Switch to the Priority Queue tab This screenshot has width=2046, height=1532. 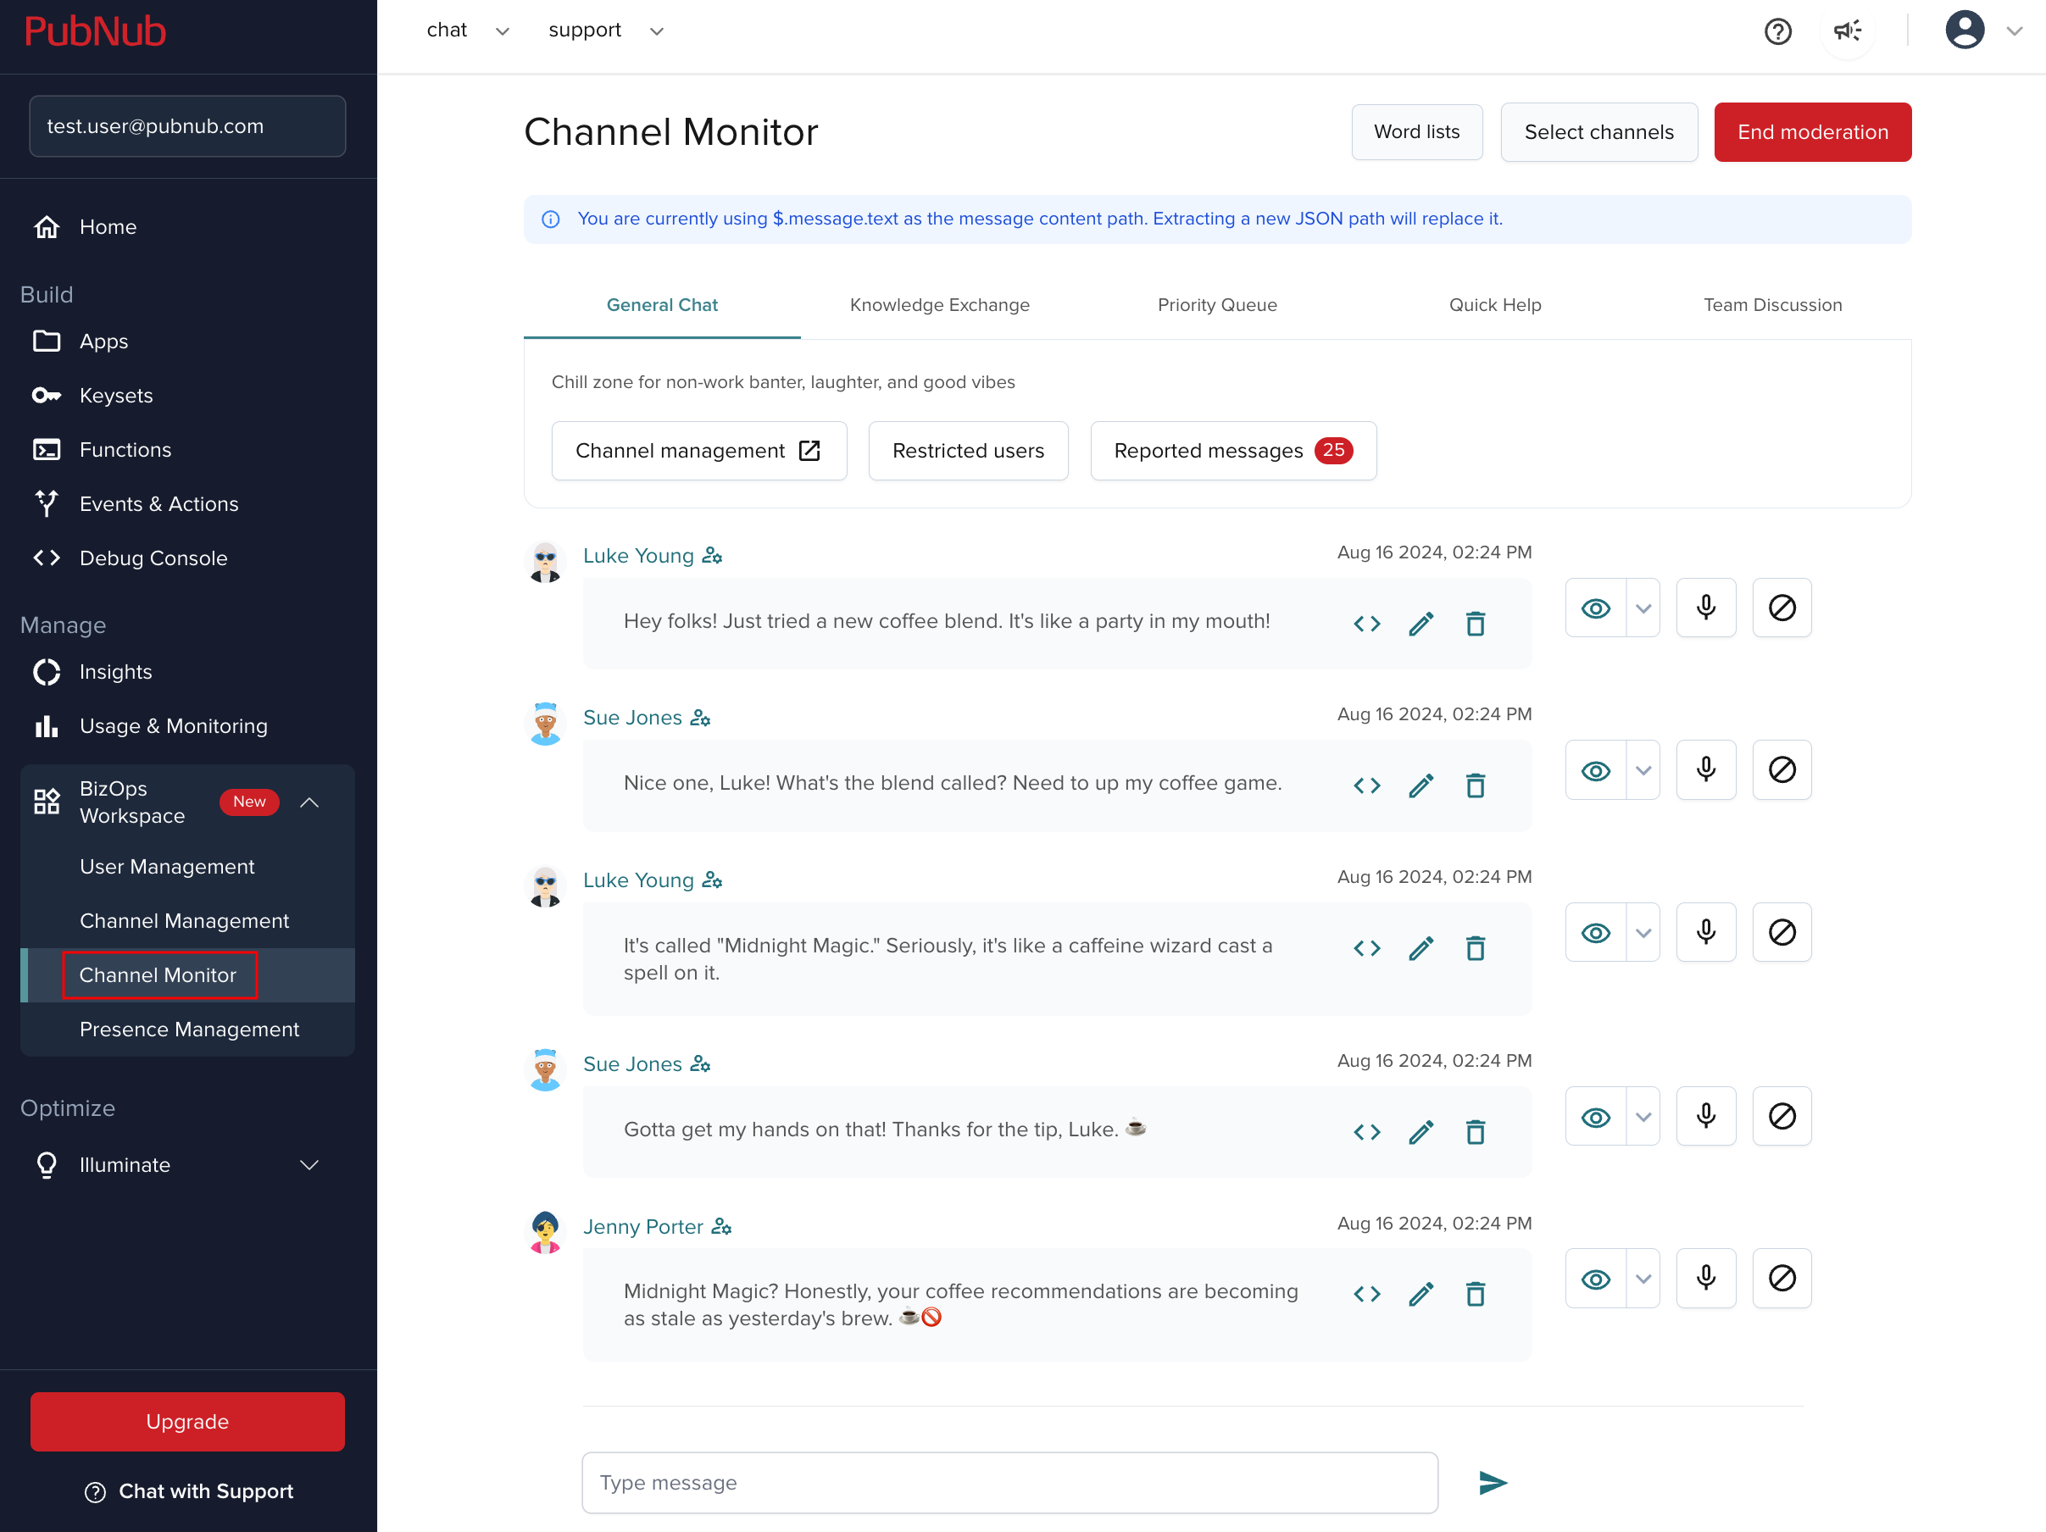(1216, 305)
